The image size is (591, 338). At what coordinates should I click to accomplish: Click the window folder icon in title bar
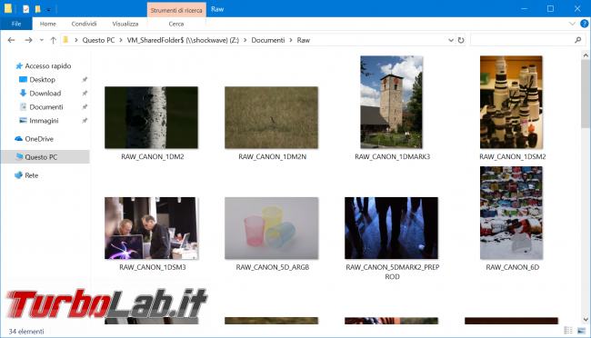coord(8,9)
